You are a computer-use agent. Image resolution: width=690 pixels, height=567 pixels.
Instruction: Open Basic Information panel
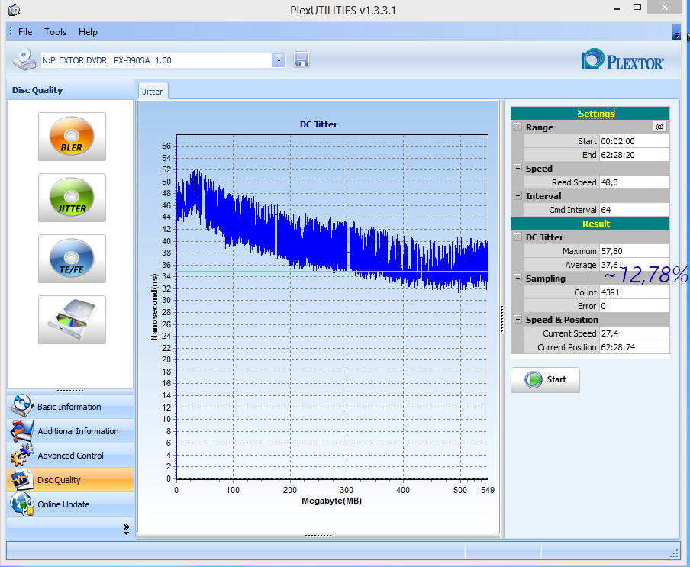tap(70, 407)
